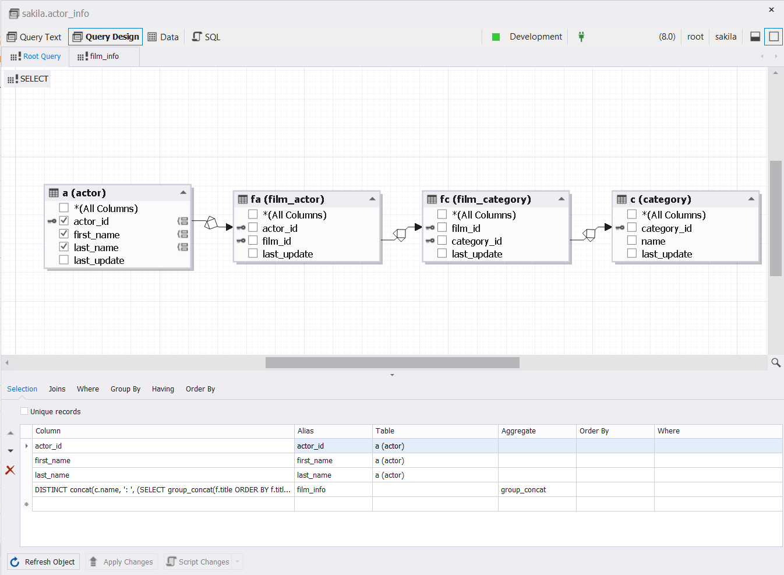Check All Columns in actor table
The image size is (784, 575).
tap(64, 208)
